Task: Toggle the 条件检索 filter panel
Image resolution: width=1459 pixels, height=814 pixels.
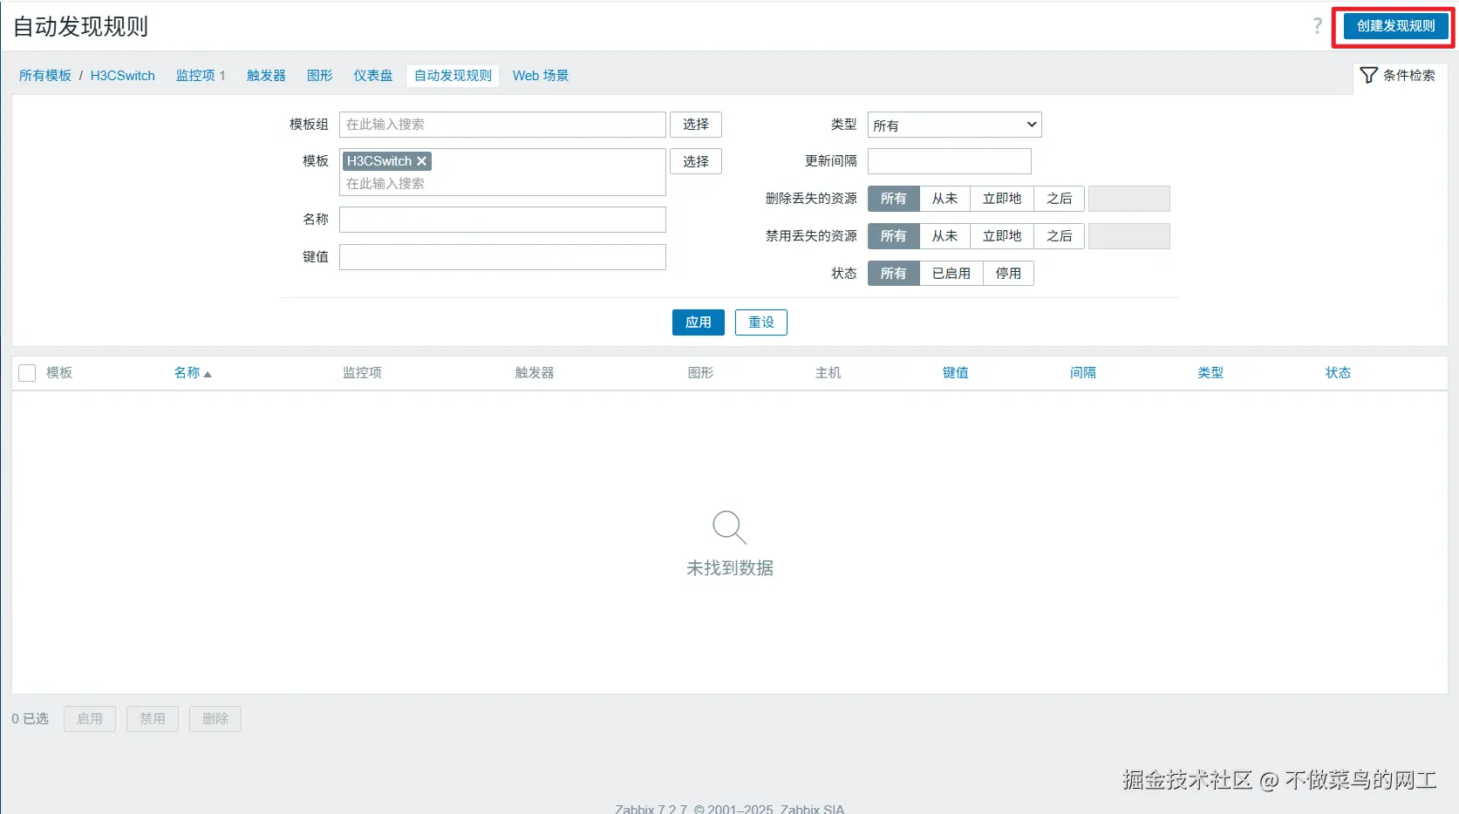Action: [x=1398, y=76]
